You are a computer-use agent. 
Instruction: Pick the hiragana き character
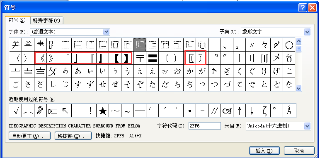tap(214, 71)
